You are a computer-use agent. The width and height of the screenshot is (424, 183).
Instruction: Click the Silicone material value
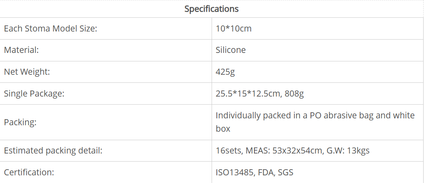[231, 50]
